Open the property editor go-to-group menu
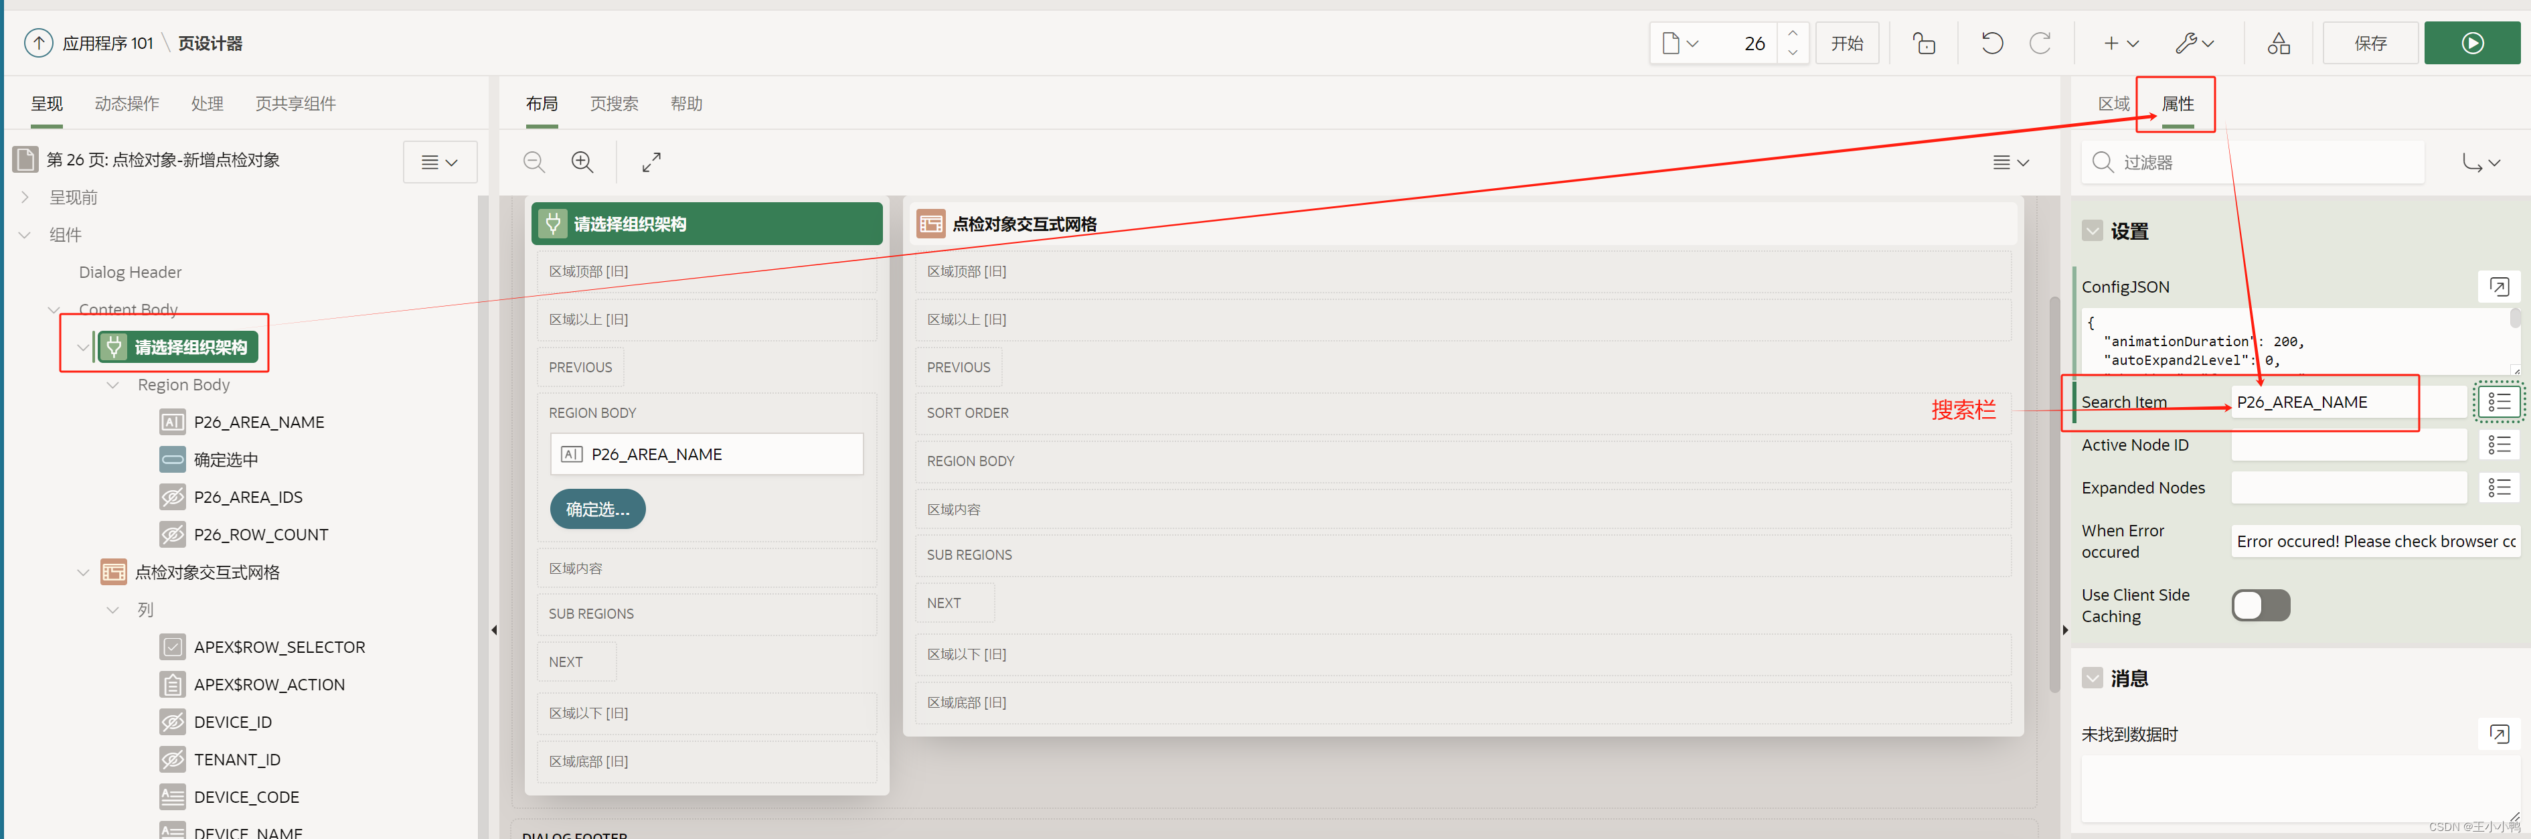Image resolution: width=2531 pixels, height=839 pixels. coord(2481,162)
